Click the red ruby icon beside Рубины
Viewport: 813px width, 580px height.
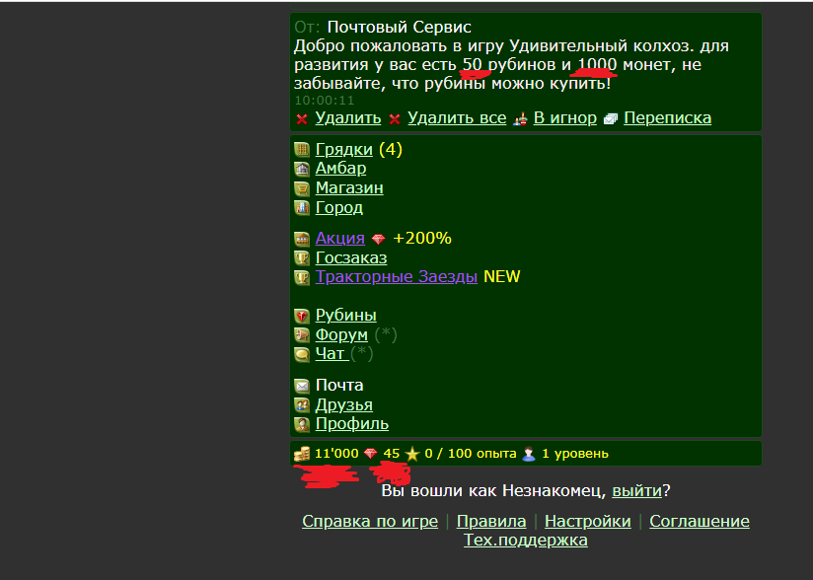[x=302, y=316]
